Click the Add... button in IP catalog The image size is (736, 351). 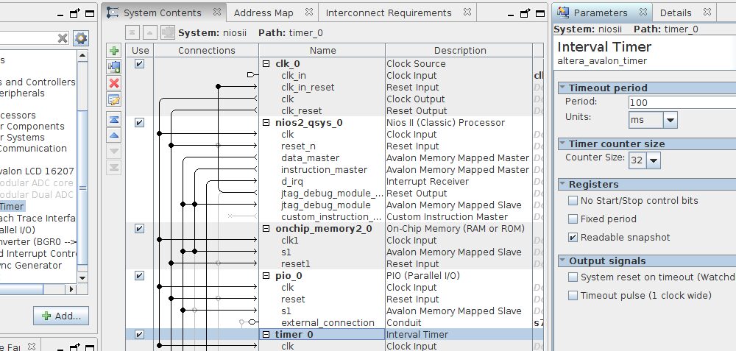(x=60, y=316)
